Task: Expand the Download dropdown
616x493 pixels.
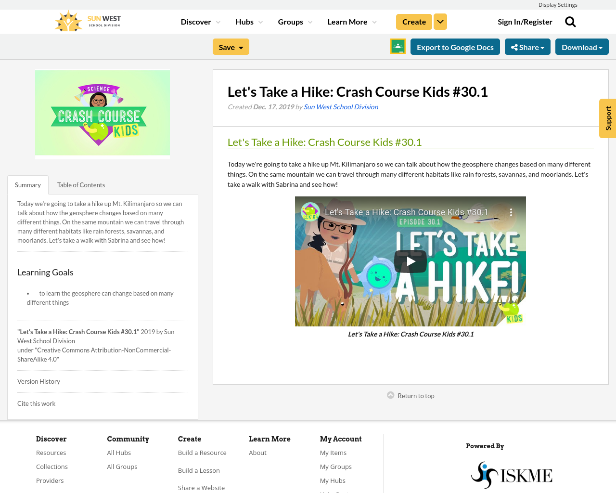Action: point(582,46)
